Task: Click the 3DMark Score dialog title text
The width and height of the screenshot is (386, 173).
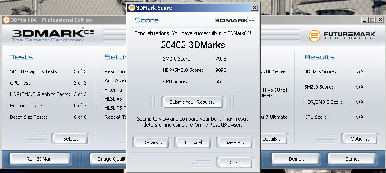Action: (x=154, y=8)
